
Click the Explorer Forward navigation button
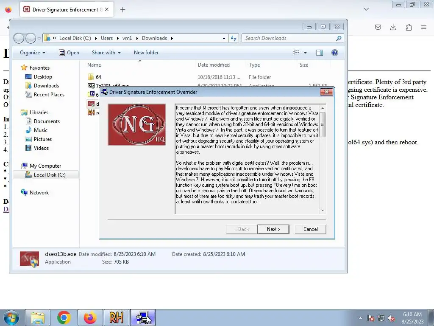click(31, 38)
